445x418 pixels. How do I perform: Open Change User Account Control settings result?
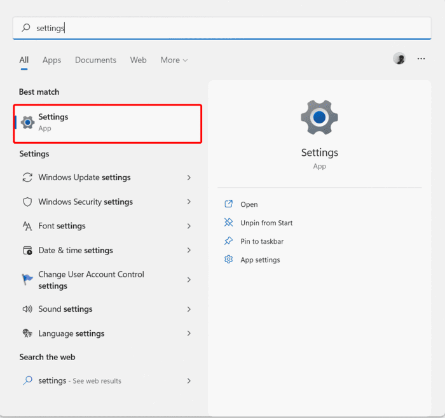coord(107,280)
